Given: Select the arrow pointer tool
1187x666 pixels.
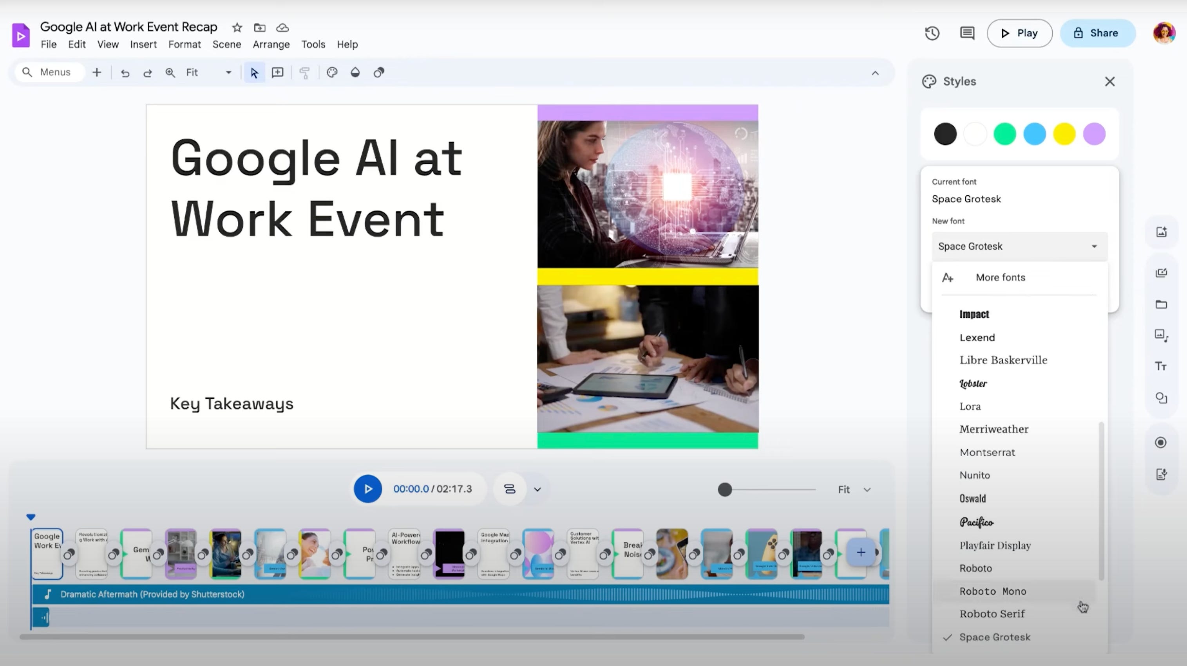Looking at the screenshot, I should (x=254, y=73).
